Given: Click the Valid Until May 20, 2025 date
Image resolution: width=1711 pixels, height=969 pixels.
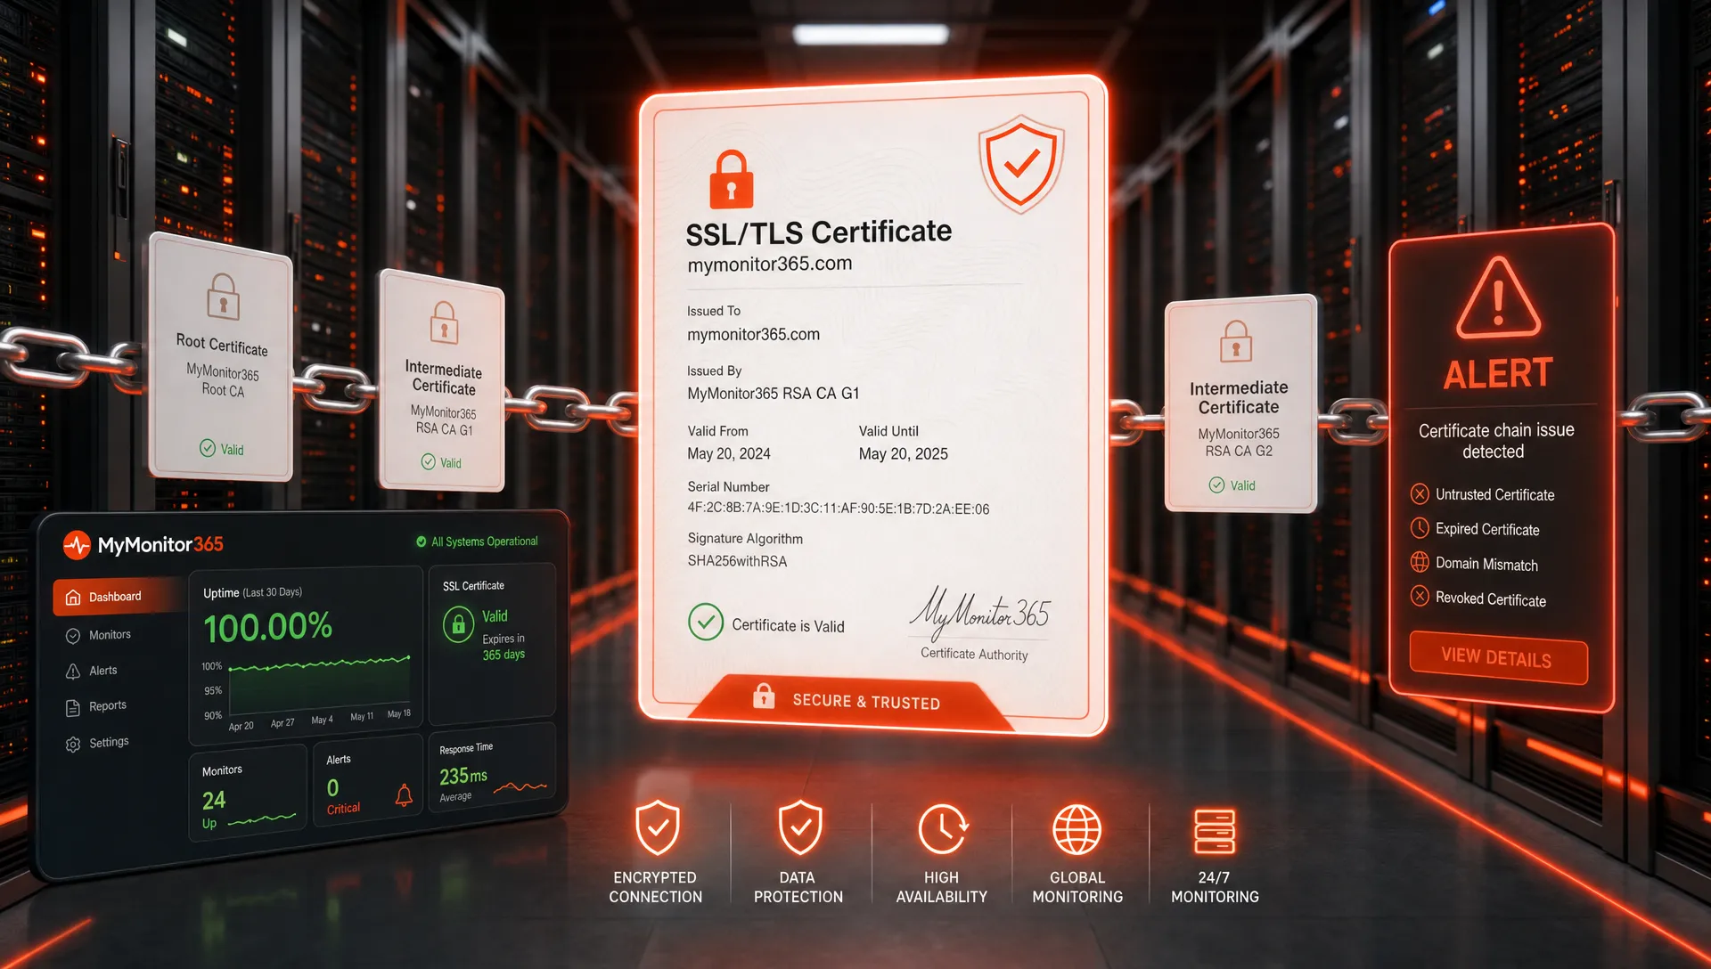Looking at the screenshot, I should [903, 453].
